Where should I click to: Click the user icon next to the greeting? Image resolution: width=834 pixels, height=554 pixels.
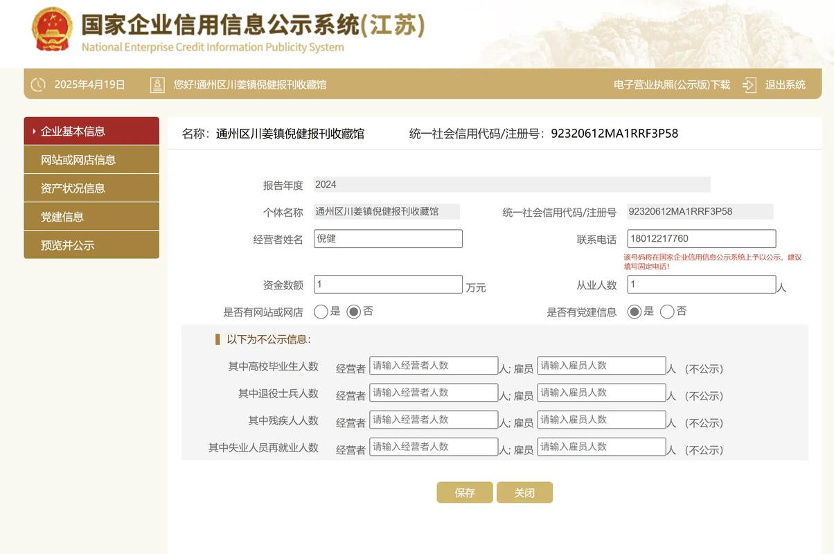click(x=156, y=83)
